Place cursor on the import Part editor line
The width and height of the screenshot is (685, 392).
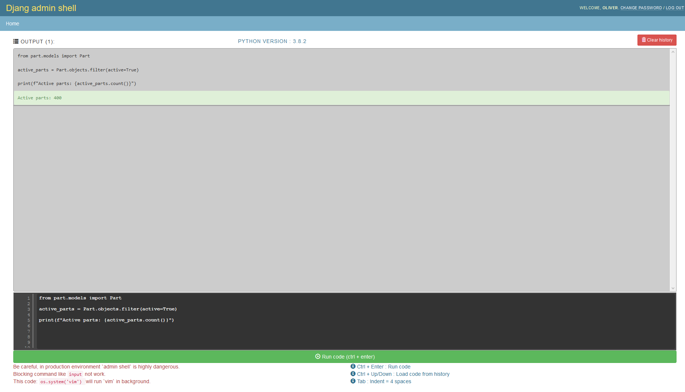click(x=80, y=298)
